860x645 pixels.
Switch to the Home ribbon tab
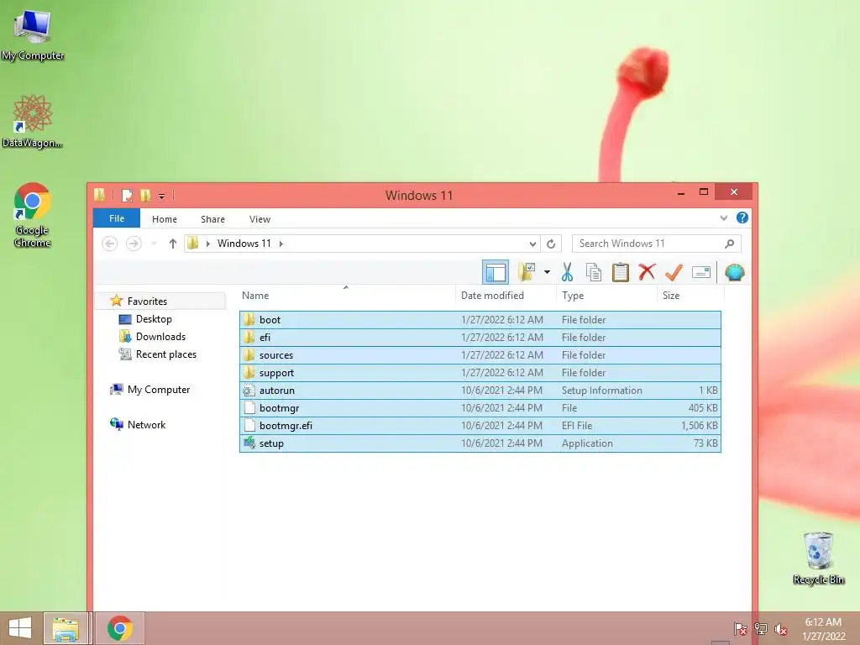165,219
